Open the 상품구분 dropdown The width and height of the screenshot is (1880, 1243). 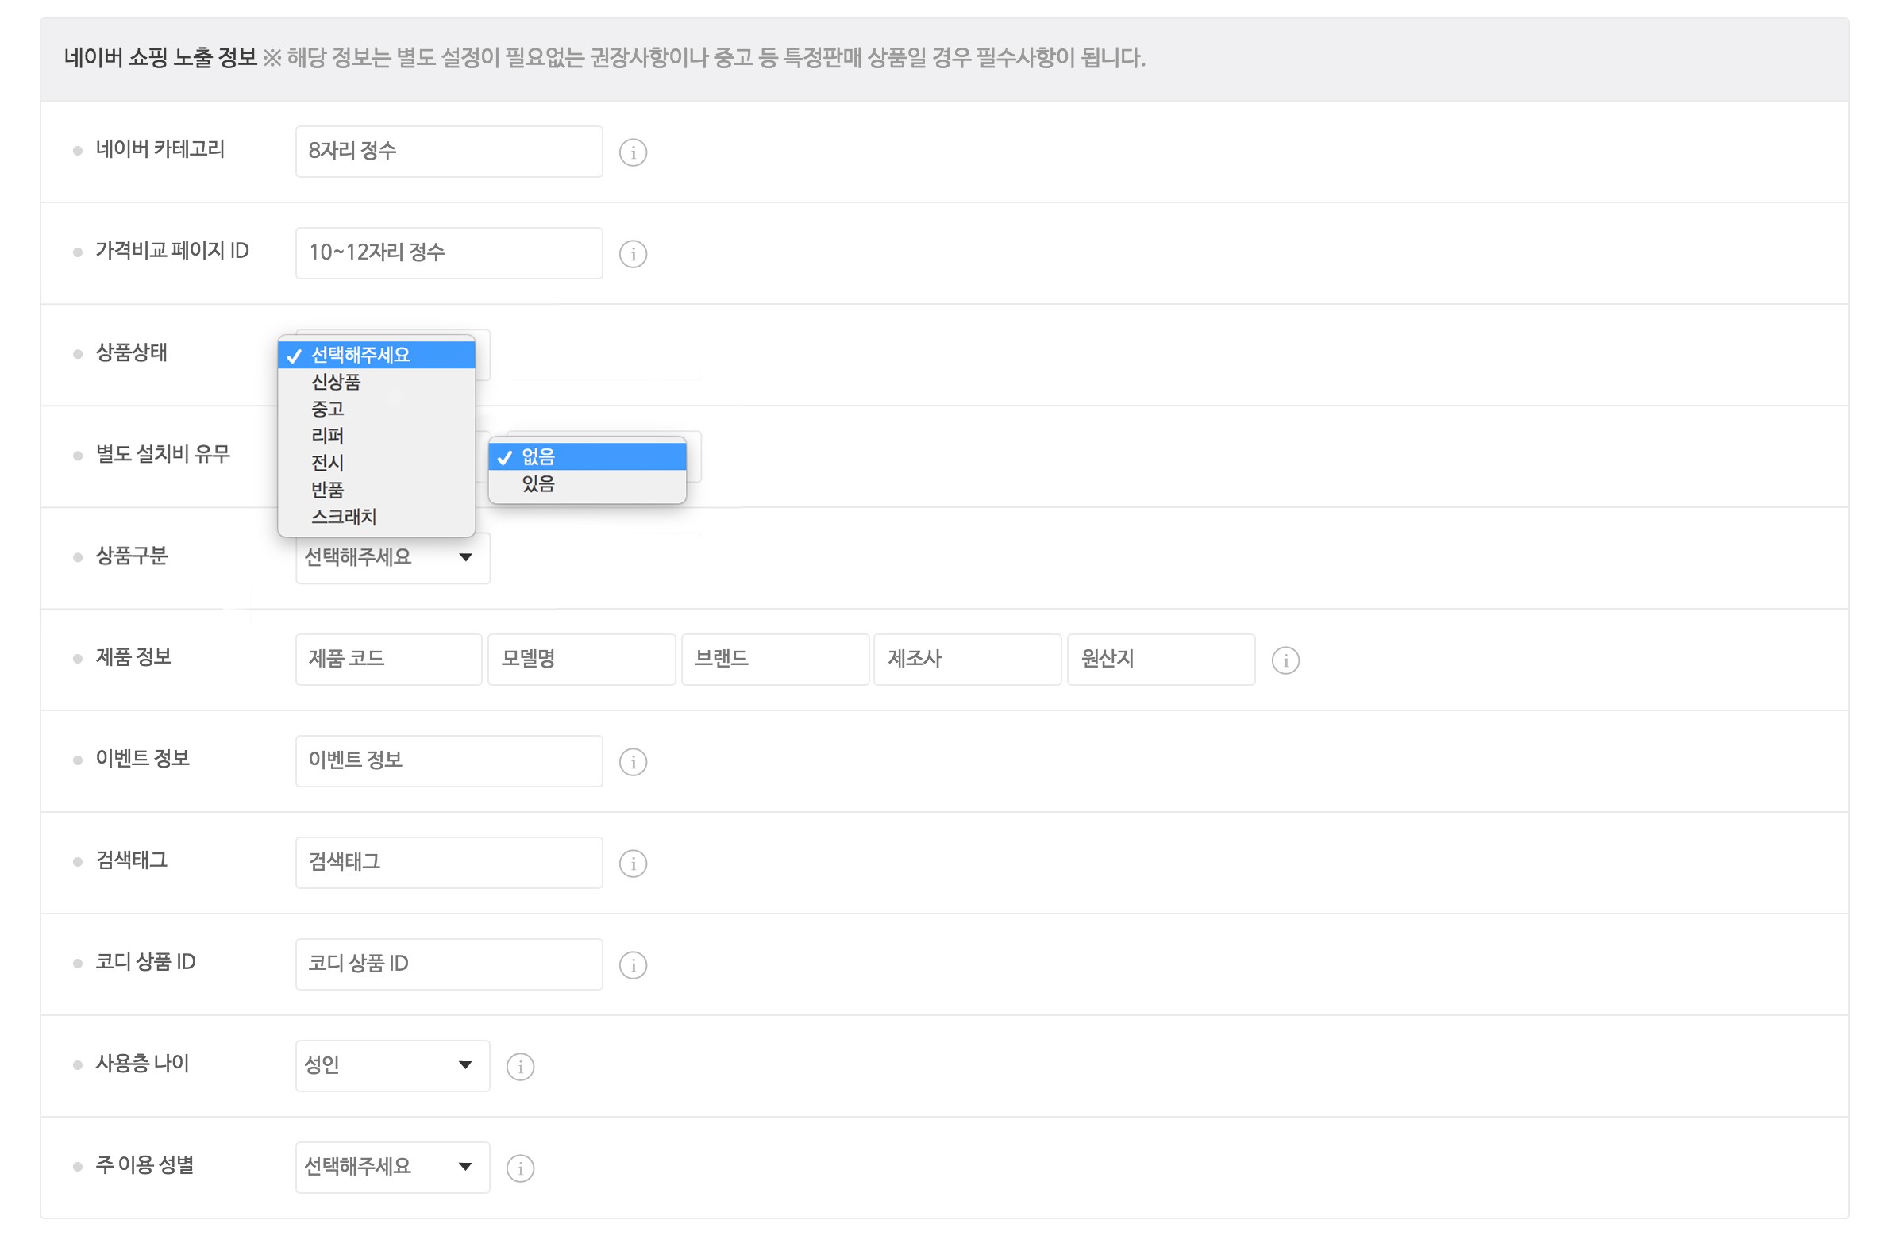pyautogui.click(x=393, y=558)
